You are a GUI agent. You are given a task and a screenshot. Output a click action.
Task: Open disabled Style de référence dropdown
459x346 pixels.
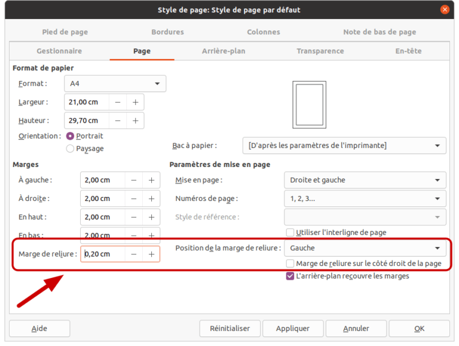point(365,217)
